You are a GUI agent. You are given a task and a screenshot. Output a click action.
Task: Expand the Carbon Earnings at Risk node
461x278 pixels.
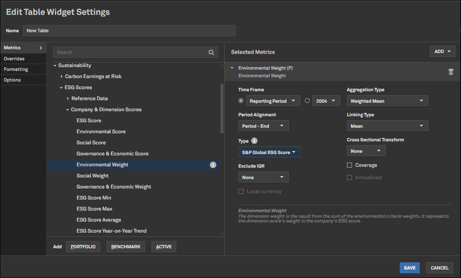pos(61,77)
